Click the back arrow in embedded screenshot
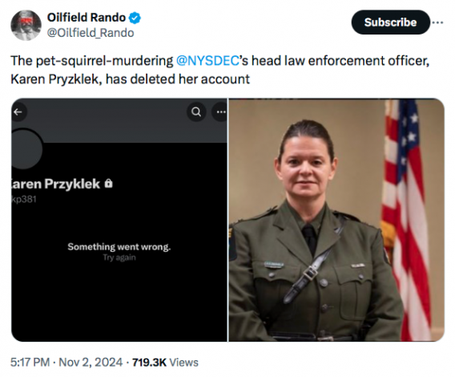 [x=18, y=112]
